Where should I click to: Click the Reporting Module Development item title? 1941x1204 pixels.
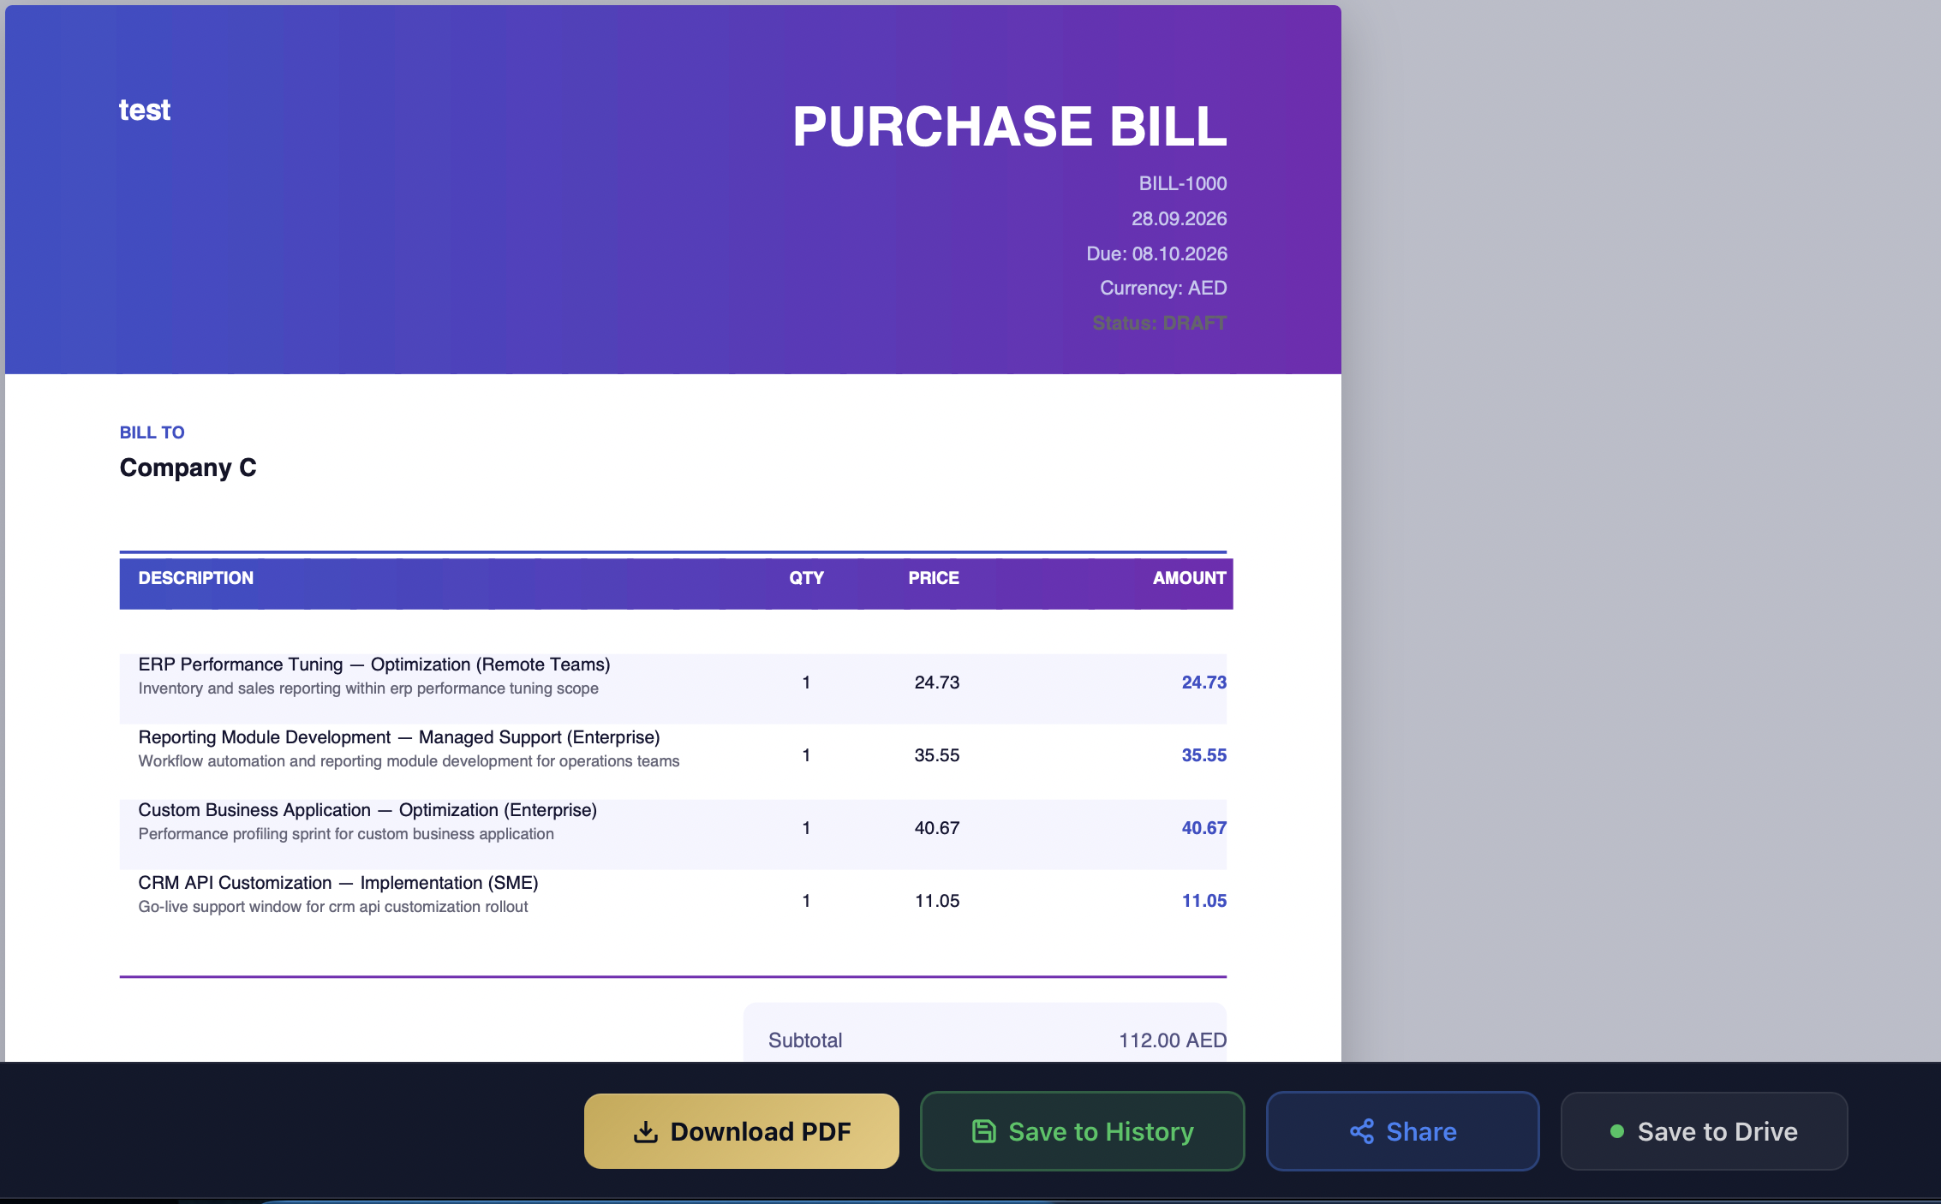click(x=399, y=737)
